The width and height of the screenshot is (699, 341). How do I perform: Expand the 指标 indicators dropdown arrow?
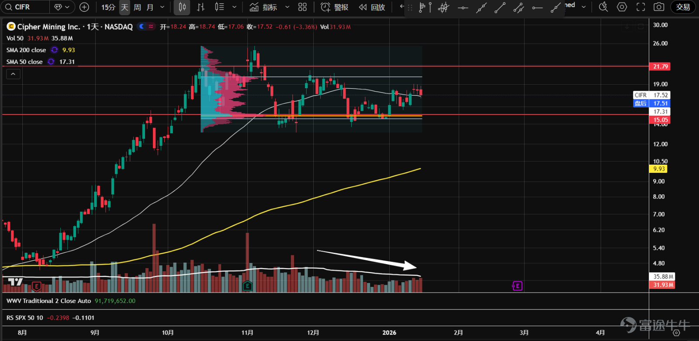click(287, 7)
